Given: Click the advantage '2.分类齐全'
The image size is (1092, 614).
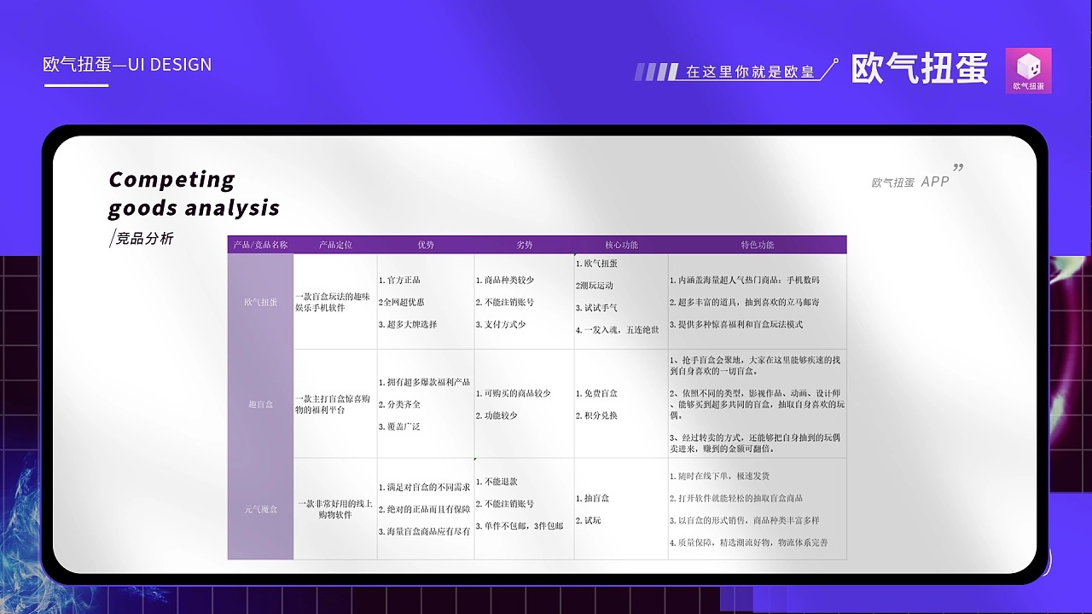Looking at the screenshot, I should [399, 404].
